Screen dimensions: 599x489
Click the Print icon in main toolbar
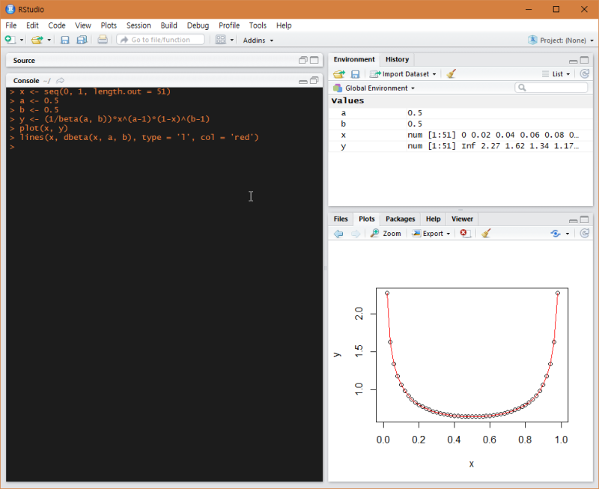tap(103, 40)
